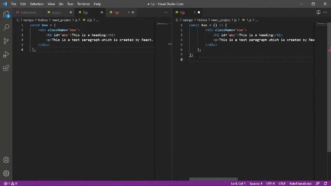
Task: Click paragraph code line in left editor
Action: tap(99, 40)
